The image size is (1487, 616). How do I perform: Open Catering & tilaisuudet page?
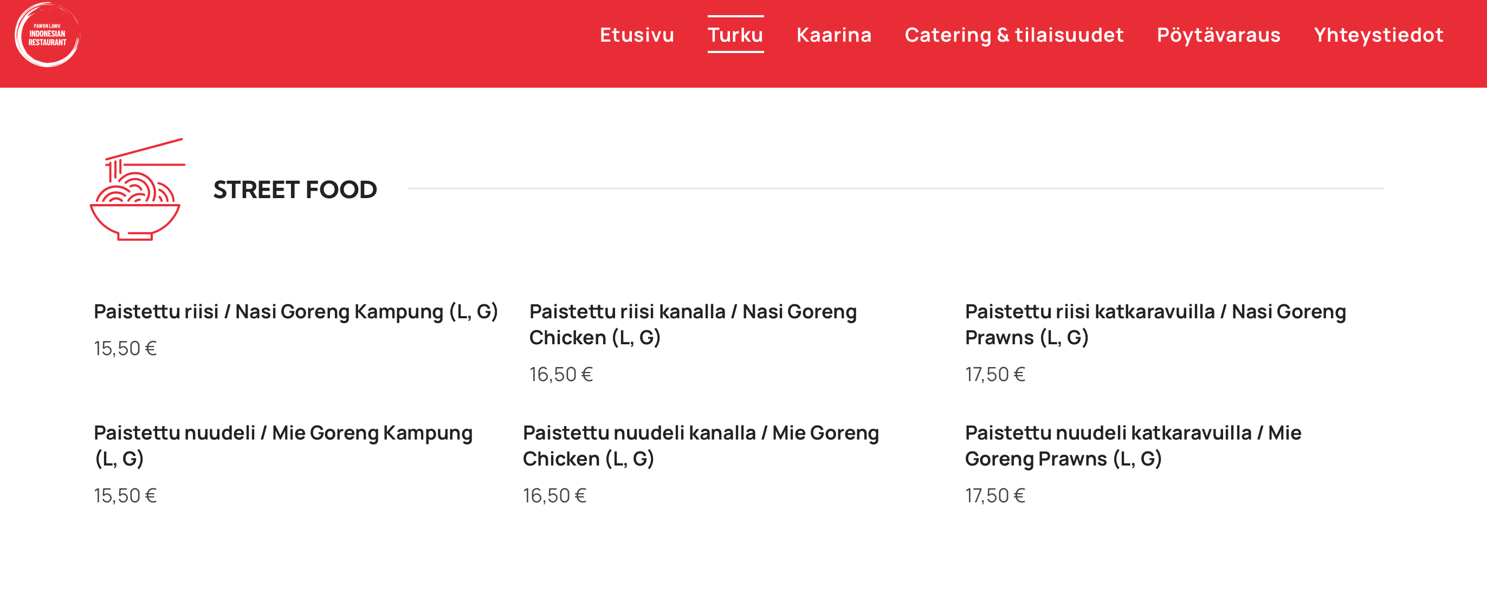point(1014,35)
